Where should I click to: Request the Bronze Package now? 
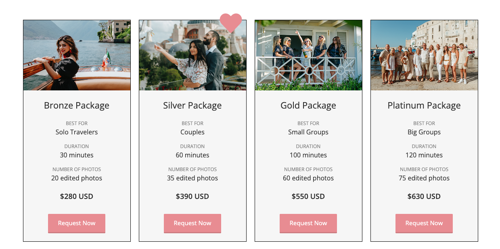77,223
